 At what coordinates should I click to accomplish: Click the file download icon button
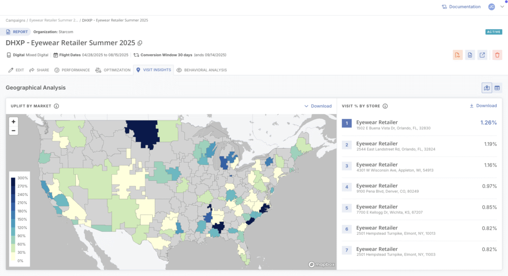[470, 55]
